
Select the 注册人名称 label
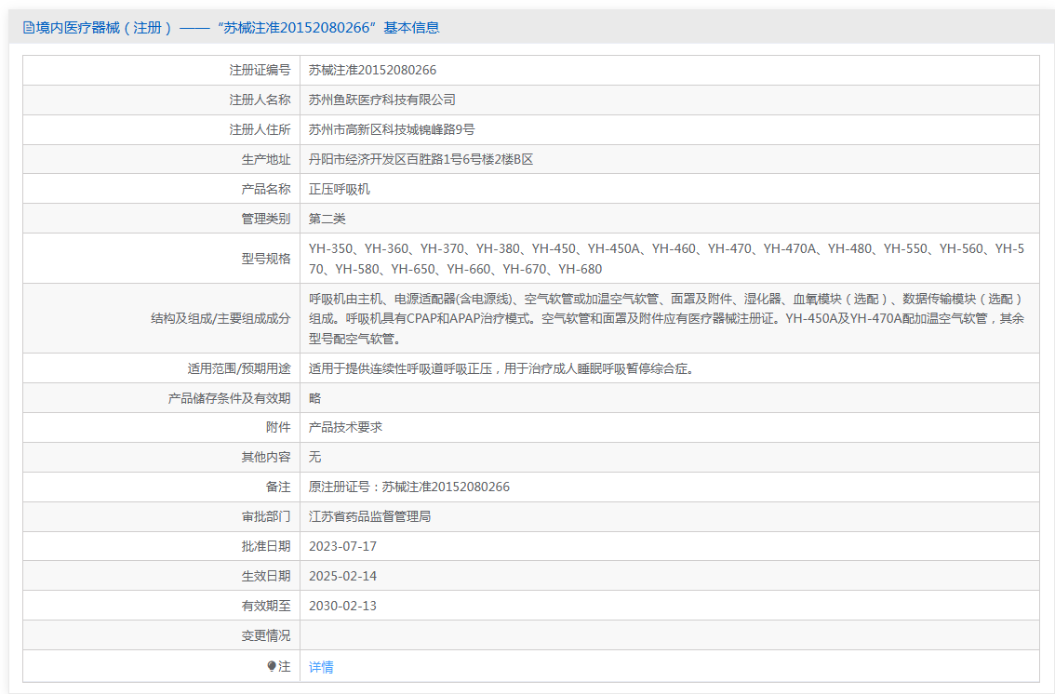(x=260, y=100)
